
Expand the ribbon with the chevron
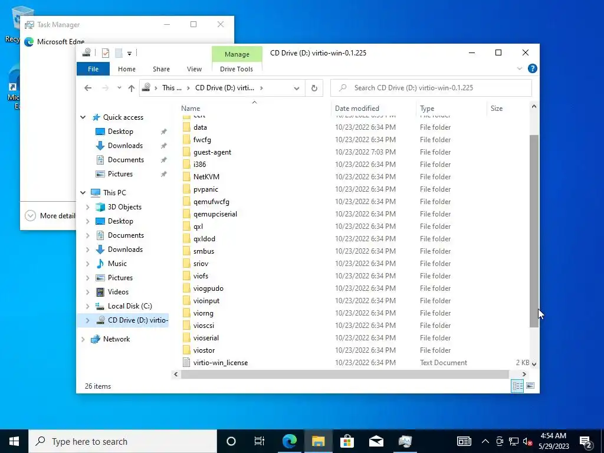pyautogui.click(x=519, y=68)
